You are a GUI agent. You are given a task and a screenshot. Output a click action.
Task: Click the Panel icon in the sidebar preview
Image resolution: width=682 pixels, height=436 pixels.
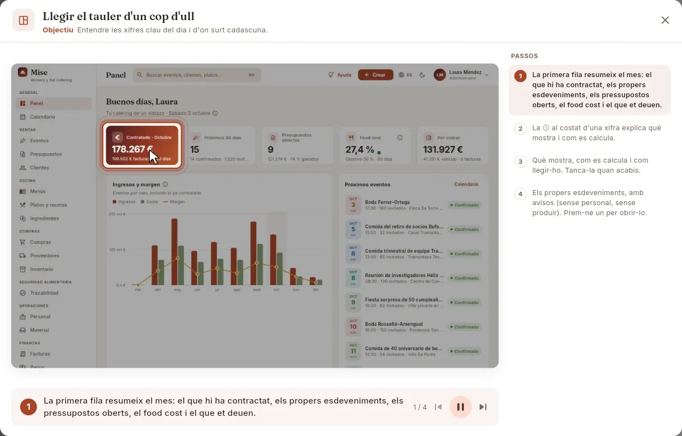point(23,103)
